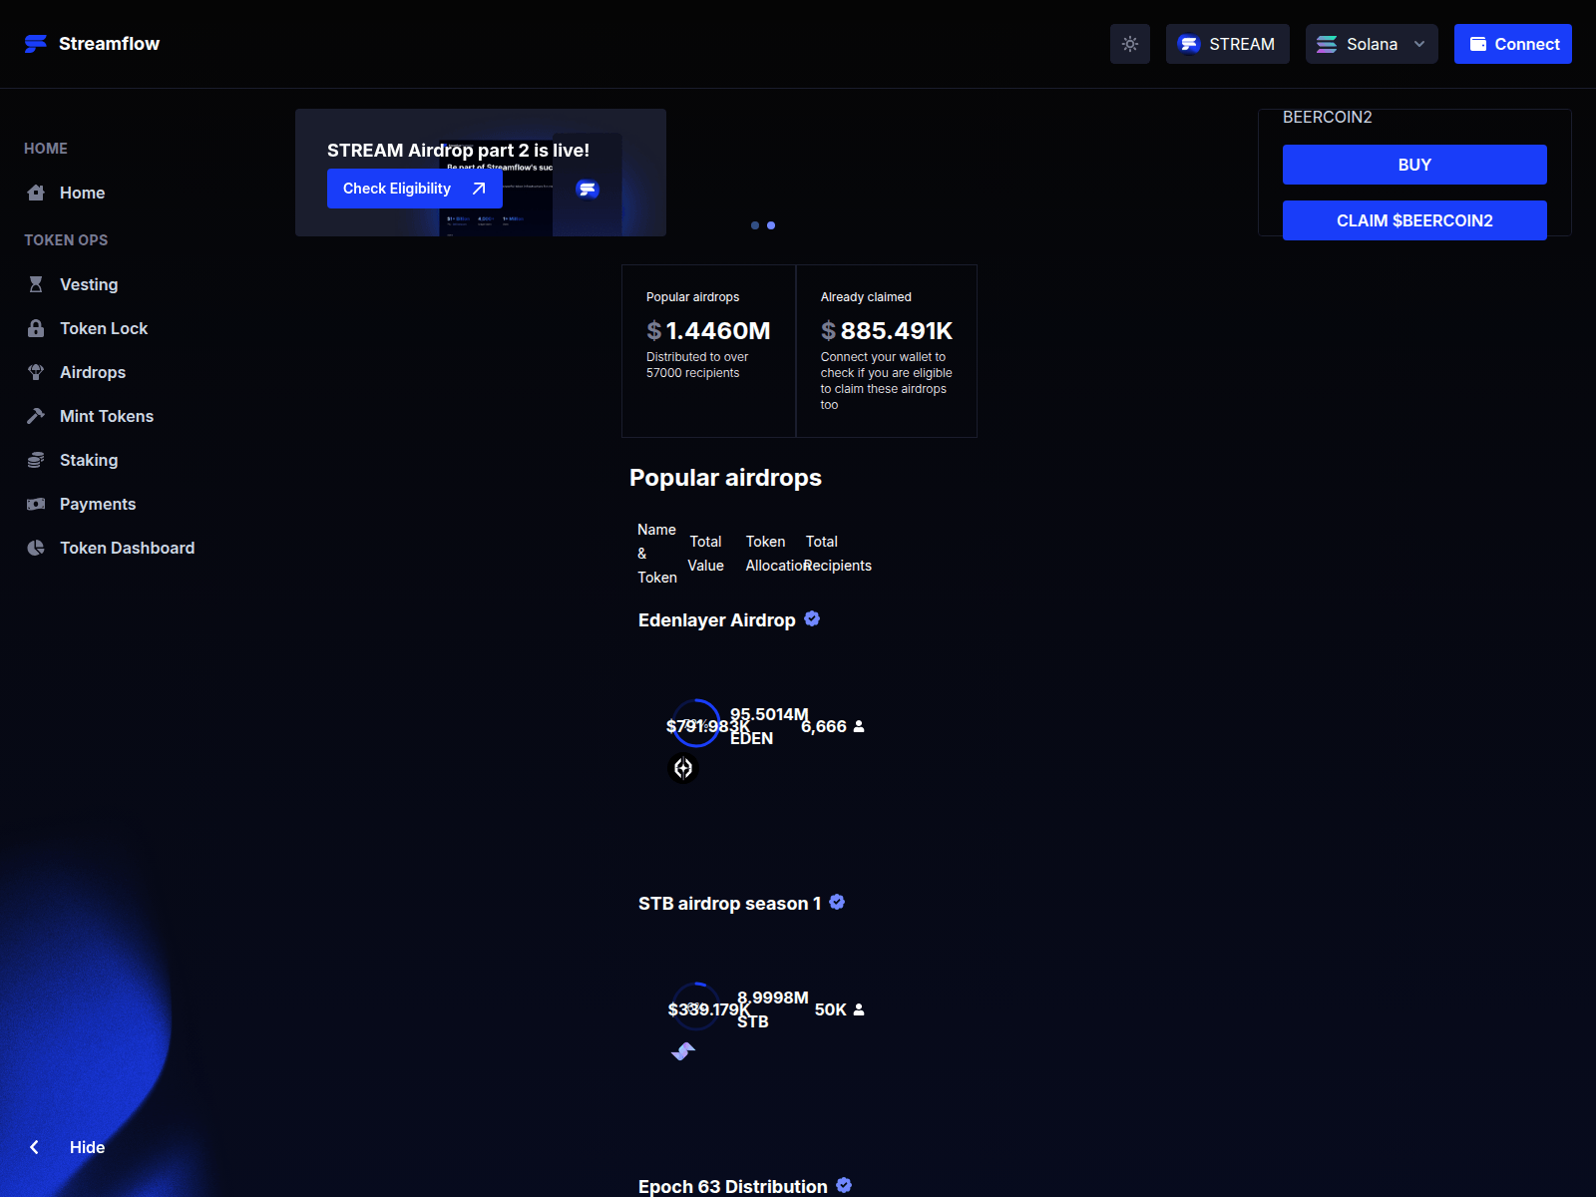
Task: Select Home in the sidebar menu
Action: (x=83, y=193)
